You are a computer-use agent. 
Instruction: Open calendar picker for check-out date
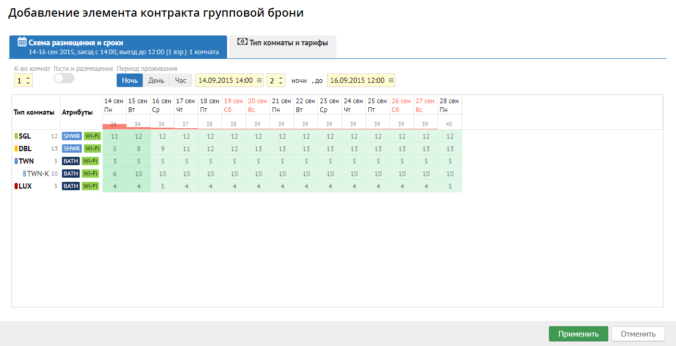point(391,81)
